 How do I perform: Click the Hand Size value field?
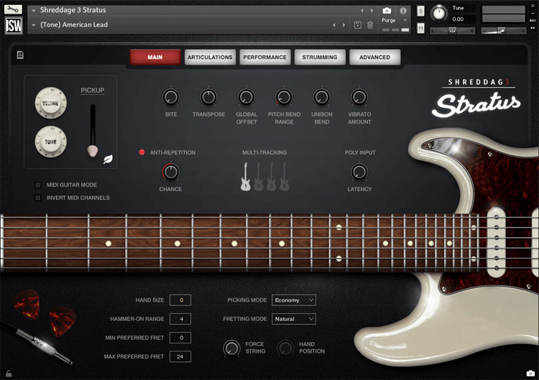point(180,300)
